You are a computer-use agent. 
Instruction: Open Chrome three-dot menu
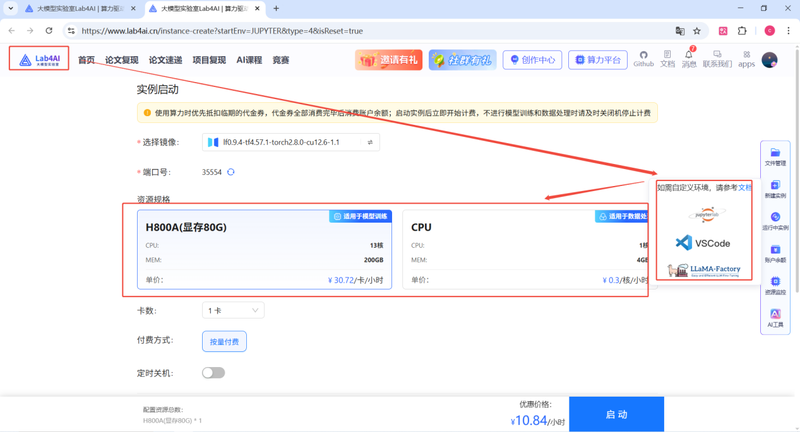tap(789, 30)
